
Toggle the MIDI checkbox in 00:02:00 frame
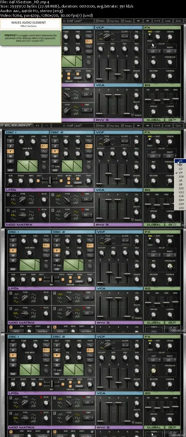point(97,21)
